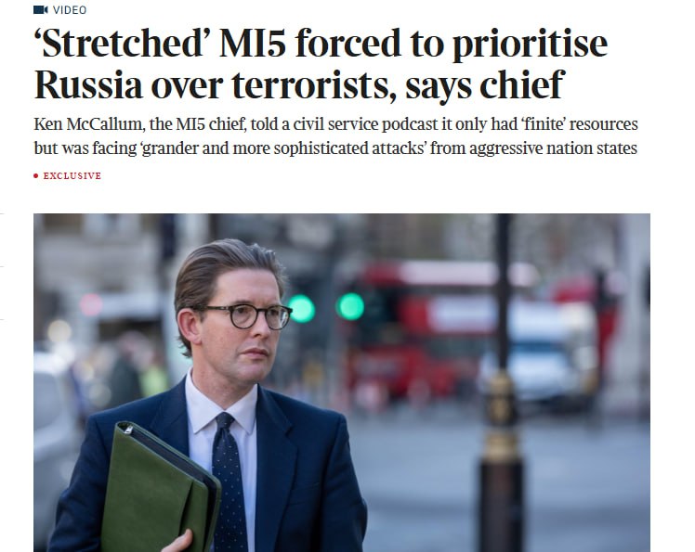The height and width of the screenshot is (552, 695).
Task: Click 'says chief' at headline end
Action: (x=484, y=84)
